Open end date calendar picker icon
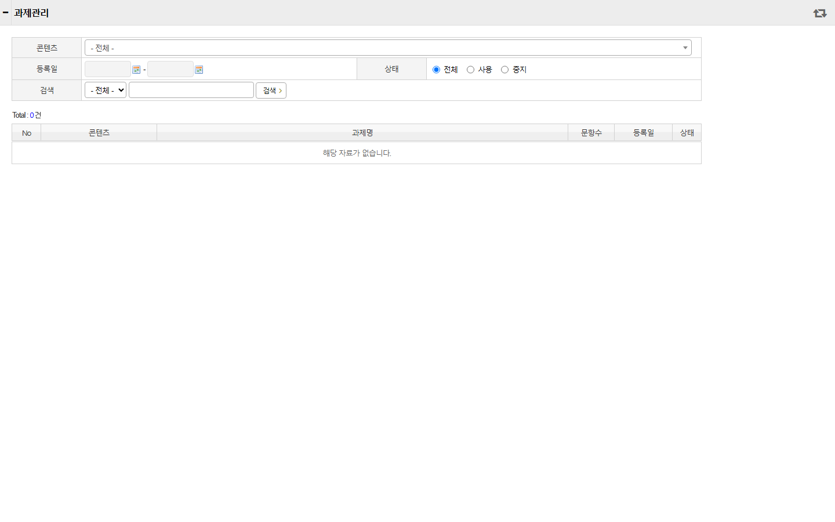835x522 pixels. 199,70
